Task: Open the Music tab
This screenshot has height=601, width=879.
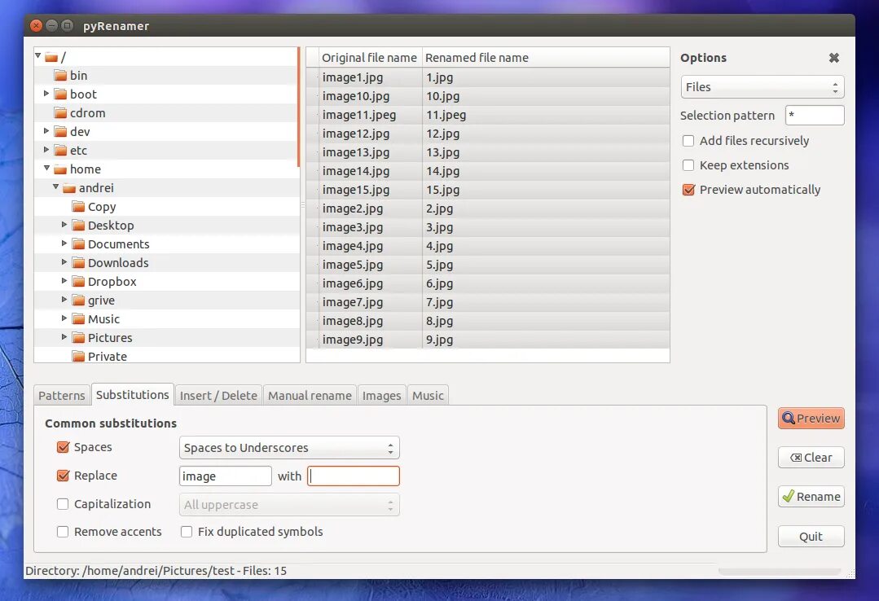Action: coord(428,395)
